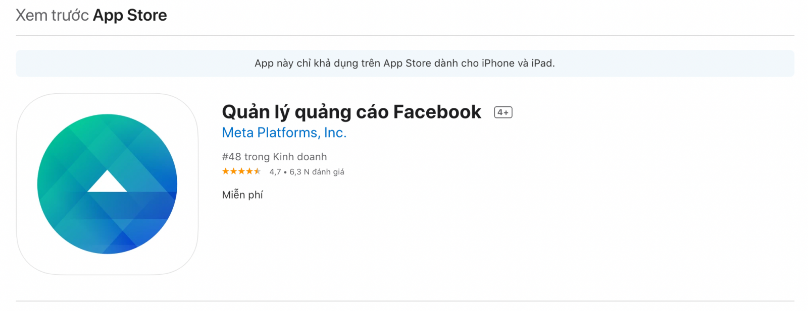Click the đánh giá review count text
This screenshot has width=808, height=311.
(x=328, y=172)
